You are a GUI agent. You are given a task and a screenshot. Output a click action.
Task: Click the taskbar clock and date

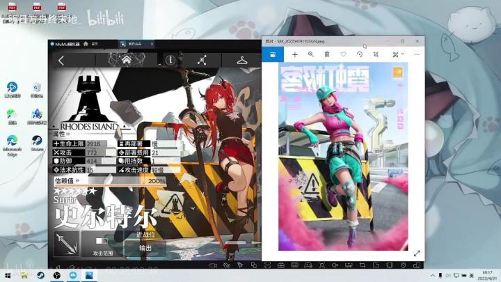[487, 275]
